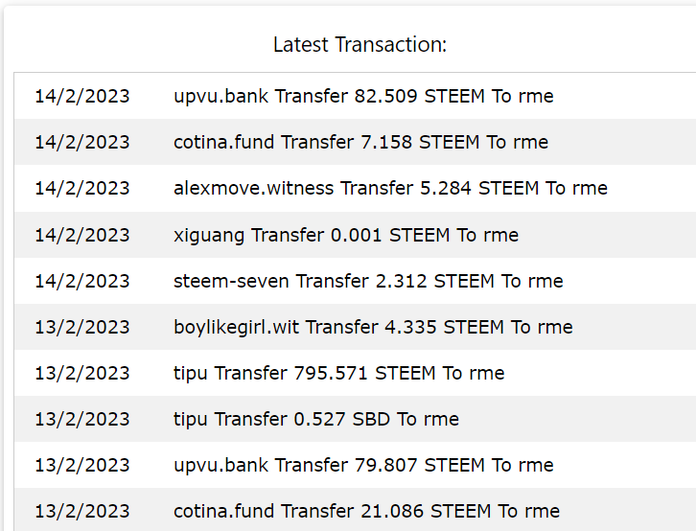Select the tipu 795.571 STEEM transfer
The image size is (696, 531).
[355, 373]
